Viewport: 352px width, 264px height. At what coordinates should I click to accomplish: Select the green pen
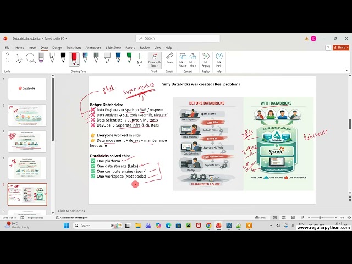129,57
